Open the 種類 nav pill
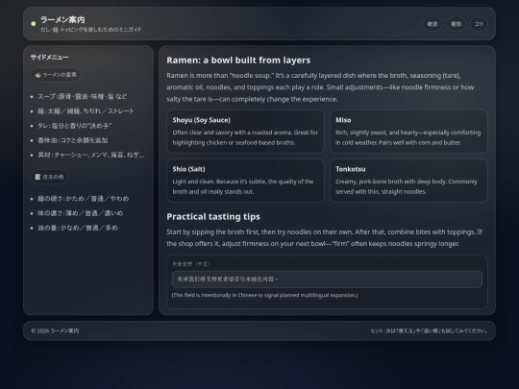The height and width of the screenshot is (389, 519). coord(457,24)
